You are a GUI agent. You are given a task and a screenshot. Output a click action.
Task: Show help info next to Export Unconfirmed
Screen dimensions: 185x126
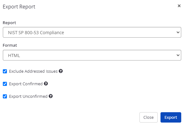pyautogui.click(x=51, y=96)
